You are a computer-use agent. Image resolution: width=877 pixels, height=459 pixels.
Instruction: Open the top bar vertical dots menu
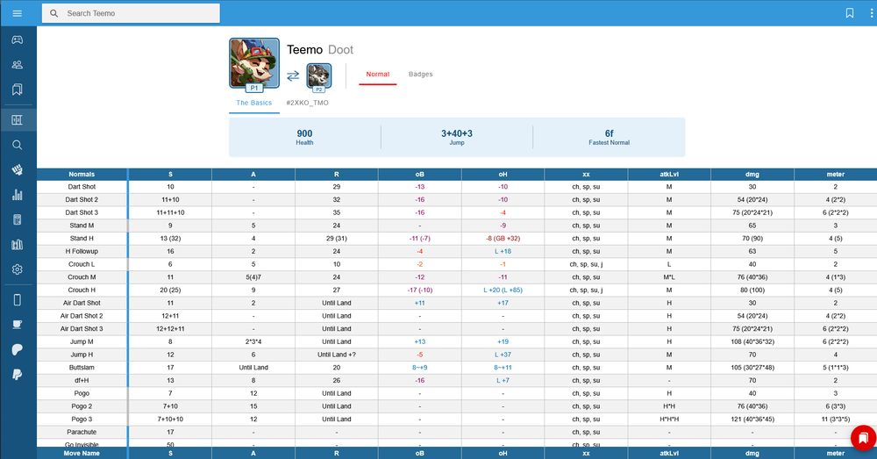point(872,13)
